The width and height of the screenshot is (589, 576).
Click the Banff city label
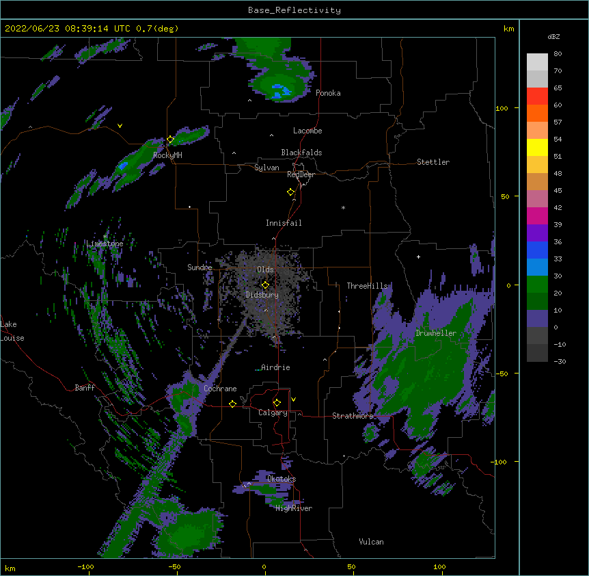click(85, 388)
